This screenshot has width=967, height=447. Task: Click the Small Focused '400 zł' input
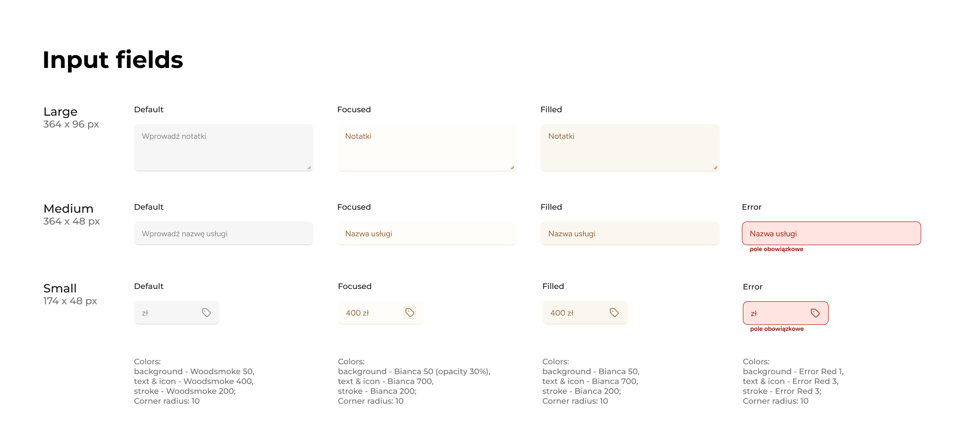click(369, 313)
